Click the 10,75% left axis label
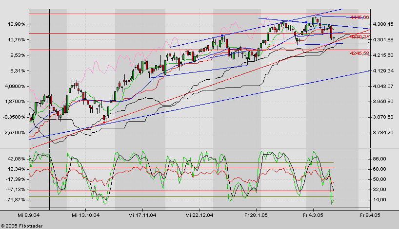The width and height of the screenshot is (399, 229). click(17, 39)
